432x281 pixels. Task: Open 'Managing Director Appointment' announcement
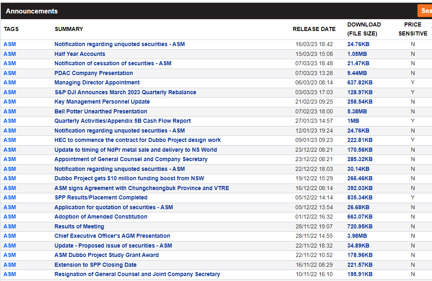pyautogui.click(x=97, y=83)
